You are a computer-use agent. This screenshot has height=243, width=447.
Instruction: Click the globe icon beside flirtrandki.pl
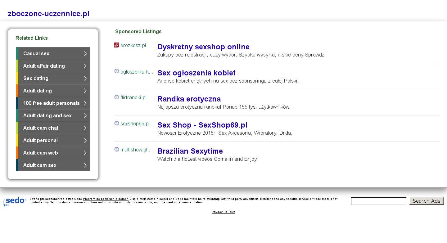click(x=117, y=97)
